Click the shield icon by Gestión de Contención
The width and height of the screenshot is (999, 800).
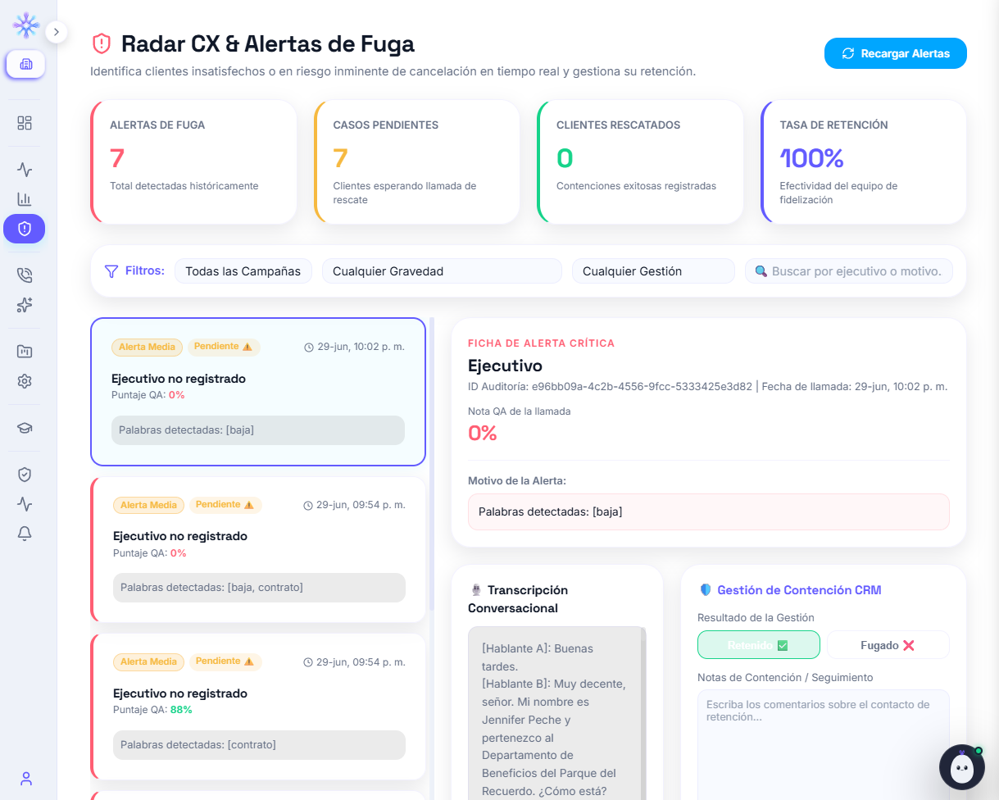706,590
